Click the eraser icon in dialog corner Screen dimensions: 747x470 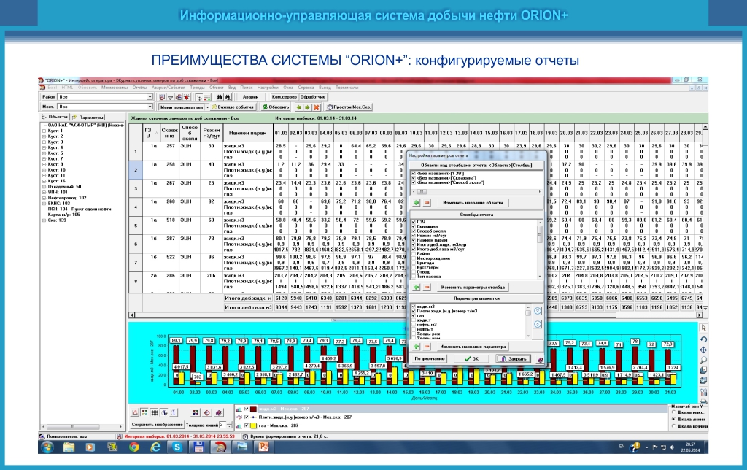click(x=541, y=360)
